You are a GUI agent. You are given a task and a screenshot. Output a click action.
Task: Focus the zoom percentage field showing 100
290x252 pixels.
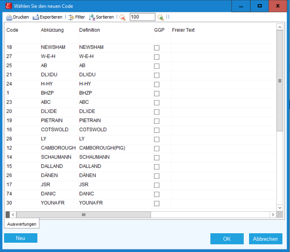142,17
